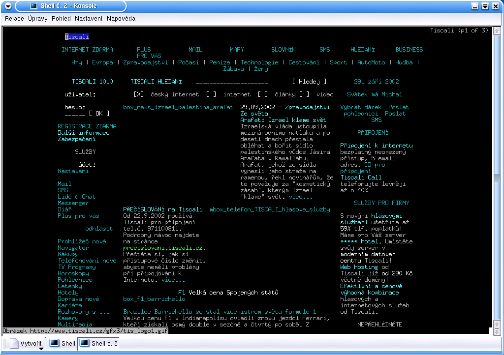Image resolution: width=504 pixels, height=355 pixels.
Task: Open the box_f1_barrichello image link
Action: 154,299
